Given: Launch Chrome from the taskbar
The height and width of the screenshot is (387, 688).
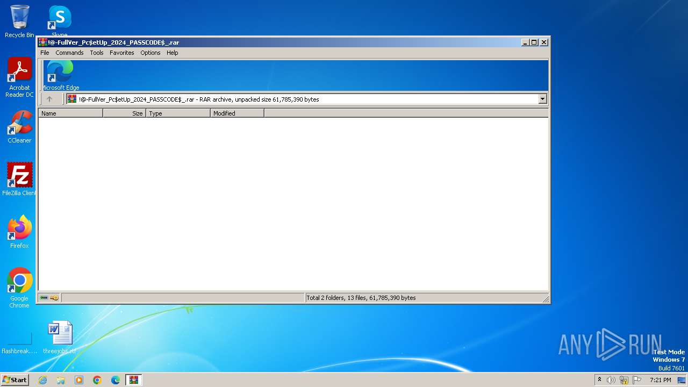Looking at the screenshot, I should 97,380.
